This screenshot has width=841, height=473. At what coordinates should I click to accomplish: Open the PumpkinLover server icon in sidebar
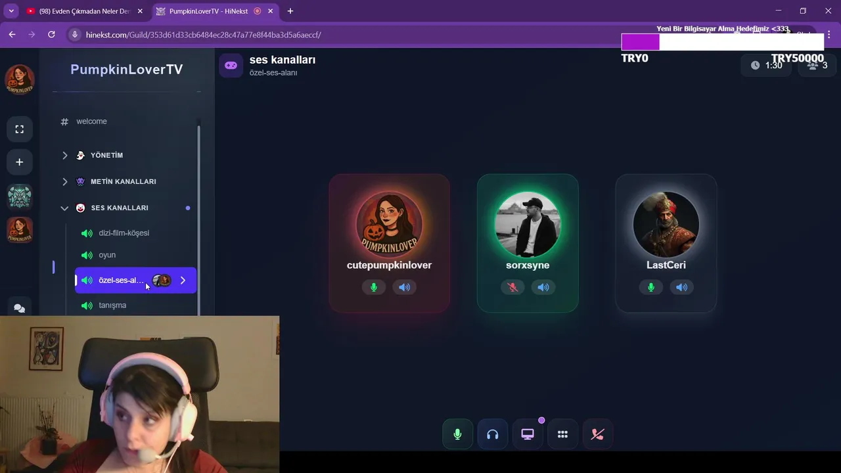pos(20,230)
